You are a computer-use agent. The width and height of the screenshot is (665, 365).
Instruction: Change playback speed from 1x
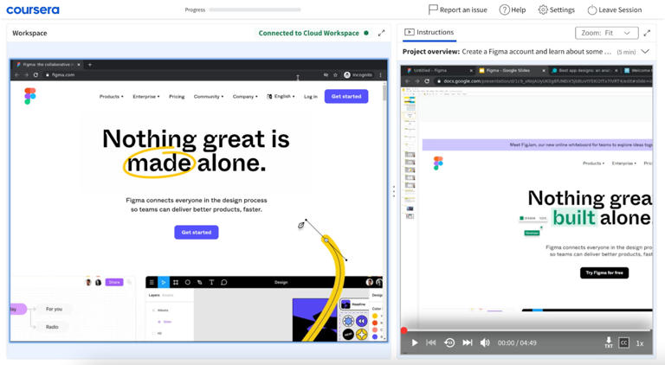(640, 343)
